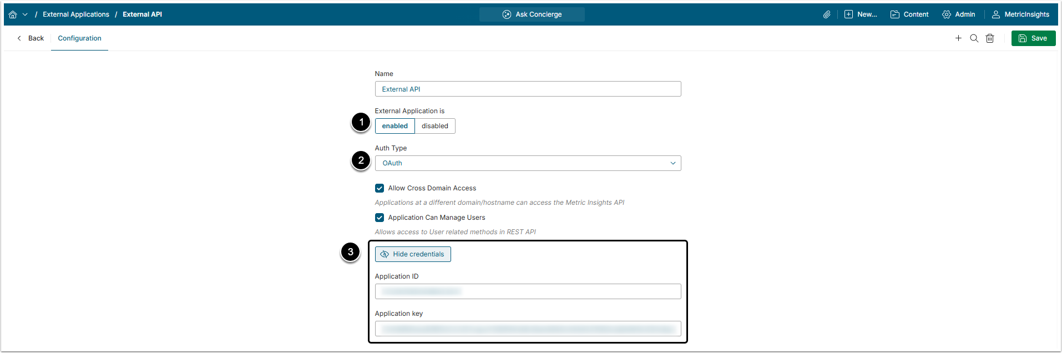Edit the Name input field
The image size is (1062, 353).
(528, 89)
